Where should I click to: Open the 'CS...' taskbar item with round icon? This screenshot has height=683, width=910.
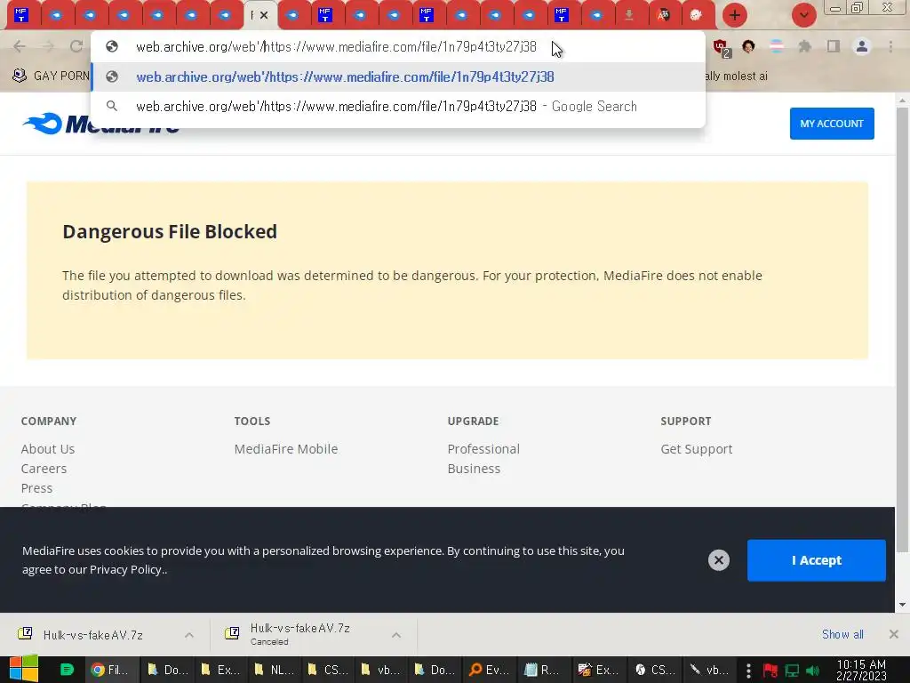coord(653,670)
